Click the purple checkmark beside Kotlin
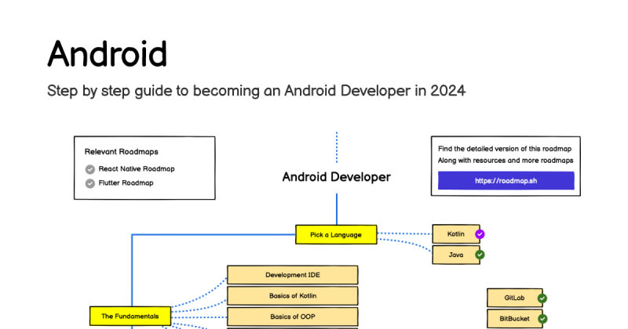The width and height of the screenshot is (628, 329). click(480, 234)
